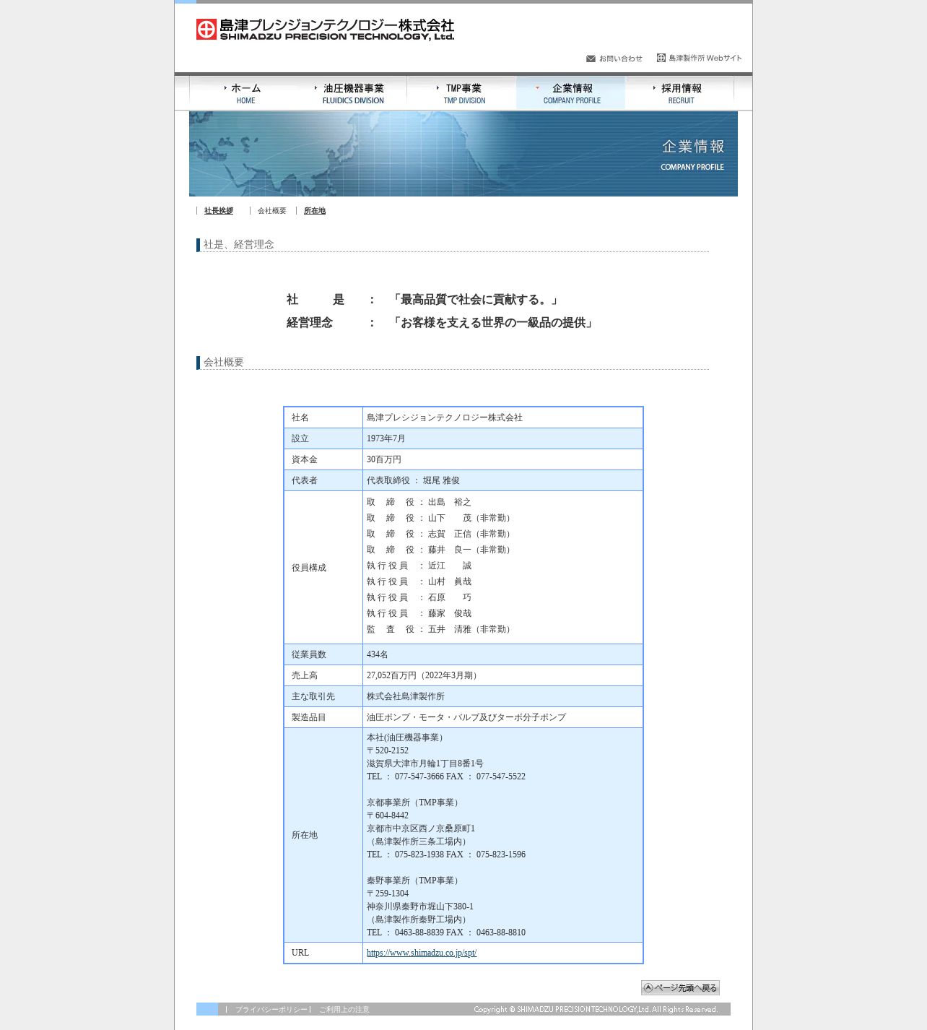Click the ページ先頭へ戻る button
The height and width of the screenshot is (1030, 927).
coord(680,987)
